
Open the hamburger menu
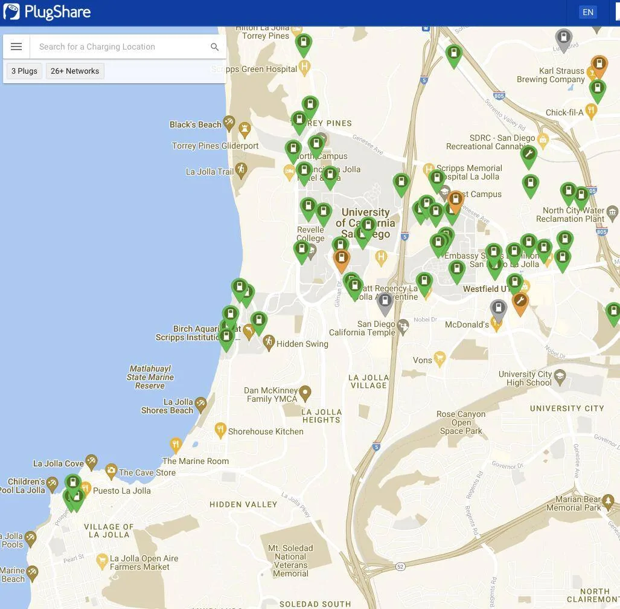pos(16,47)
